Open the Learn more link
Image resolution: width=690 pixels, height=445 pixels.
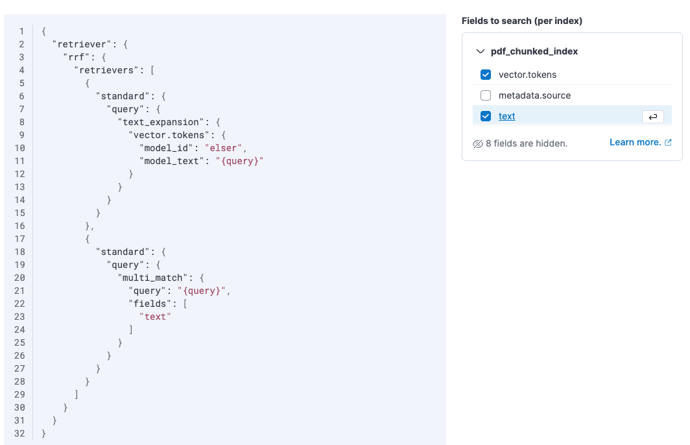635,142
